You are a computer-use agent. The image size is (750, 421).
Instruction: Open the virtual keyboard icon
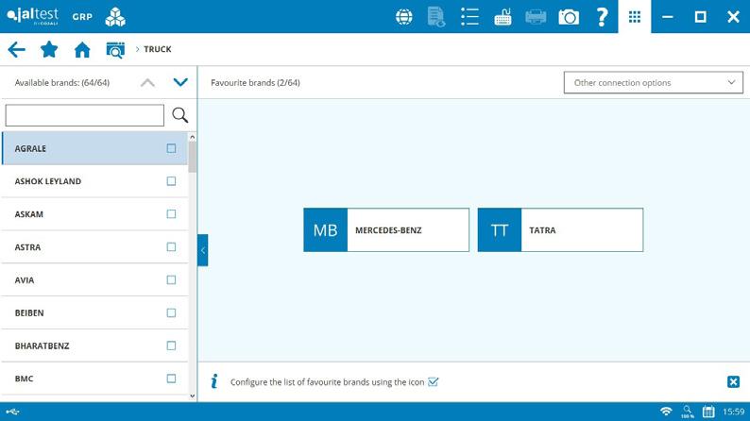pyautogui.click(x=503, y=17)
